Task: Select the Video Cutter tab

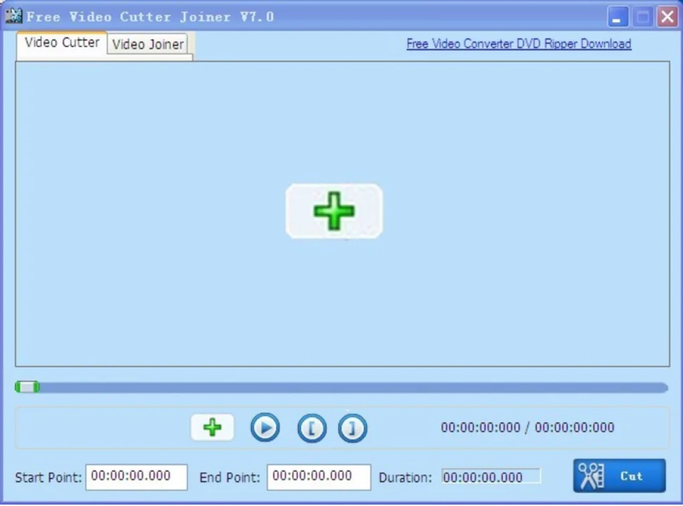Action: pos(61,43)
